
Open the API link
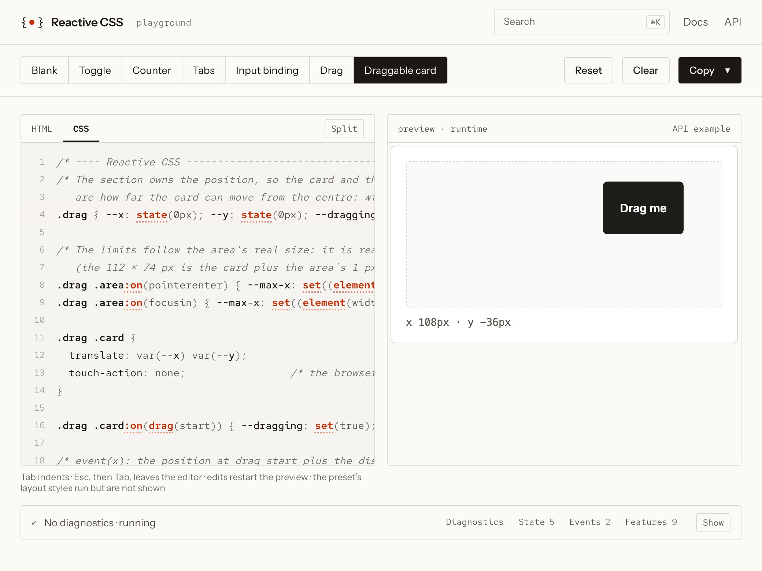733,22
